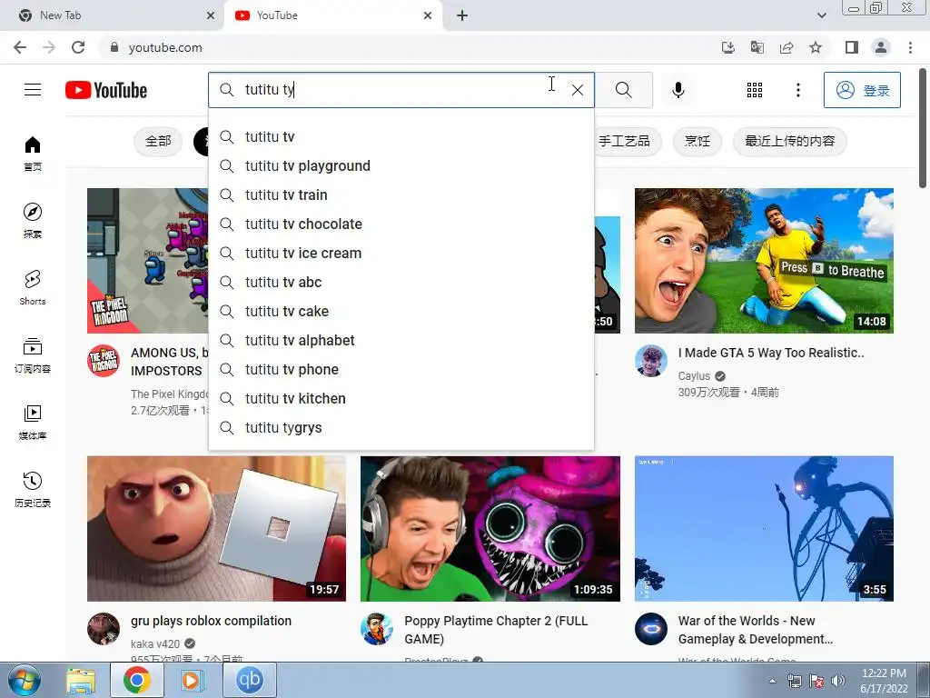This screenshot has width=930, height=698.
Task: Open the GTA 5 Way Too Realistic thumbnail
Action: click(x=764, y=261)
